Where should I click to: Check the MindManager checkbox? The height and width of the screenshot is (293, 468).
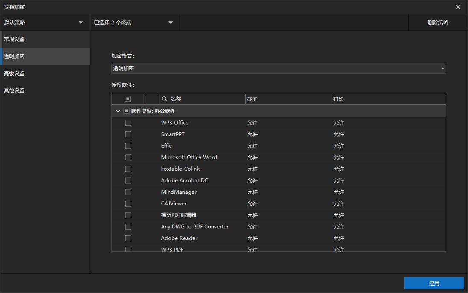(128, 192)
